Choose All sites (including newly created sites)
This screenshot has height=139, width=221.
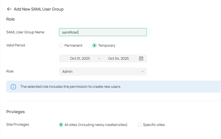pos(61,125)
